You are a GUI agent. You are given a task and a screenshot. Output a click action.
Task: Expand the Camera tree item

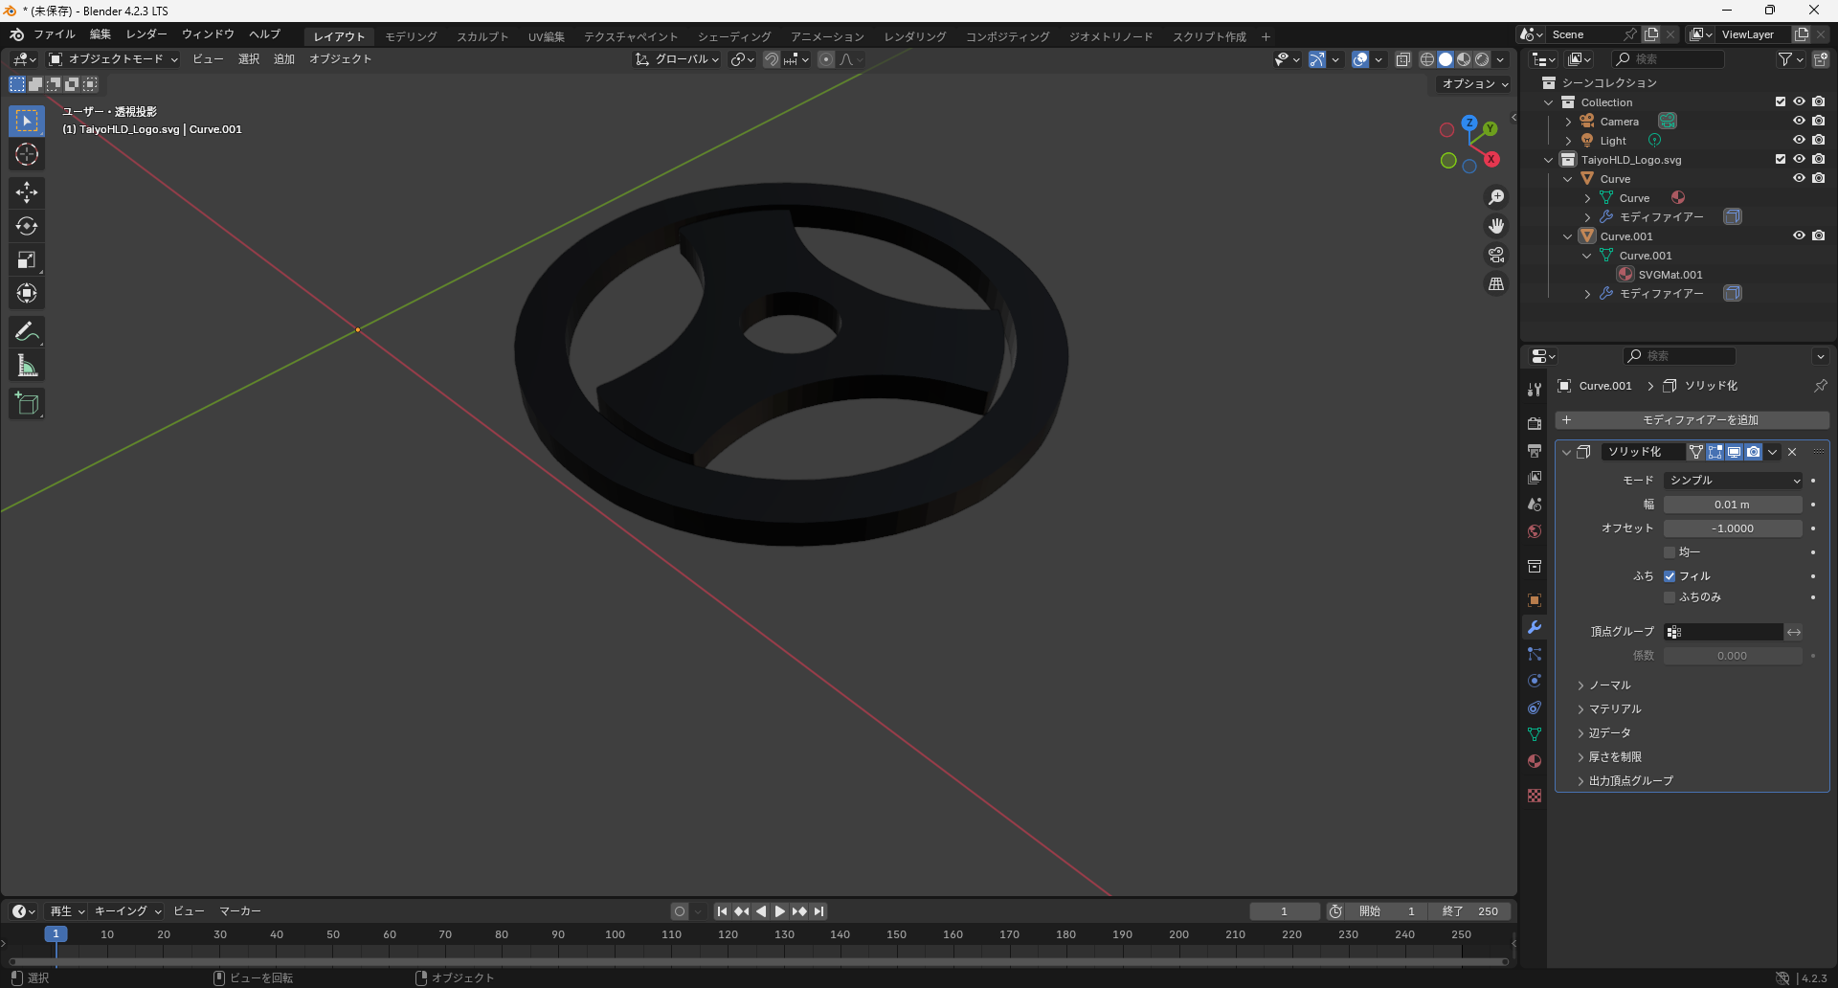click(1568, 122)
